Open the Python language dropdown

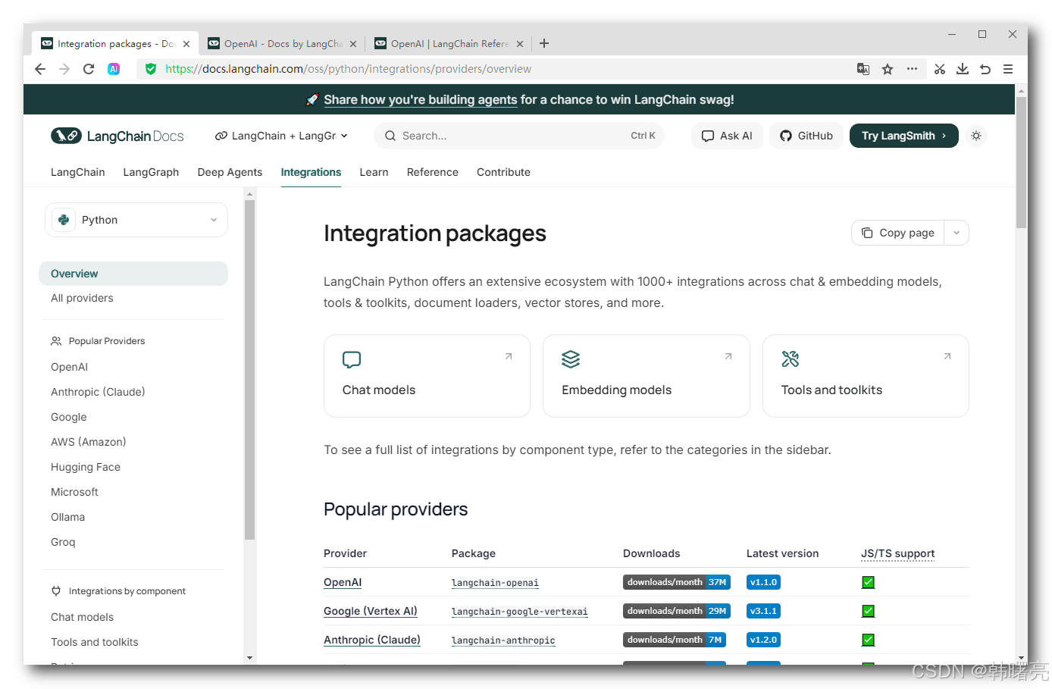pyautogui.click(x=136, y=220)
